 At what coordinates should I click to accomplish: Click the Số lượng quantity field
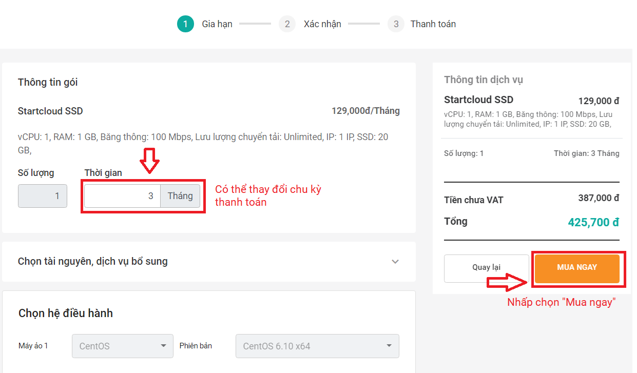pyautogui.click(x=43, y=195)
